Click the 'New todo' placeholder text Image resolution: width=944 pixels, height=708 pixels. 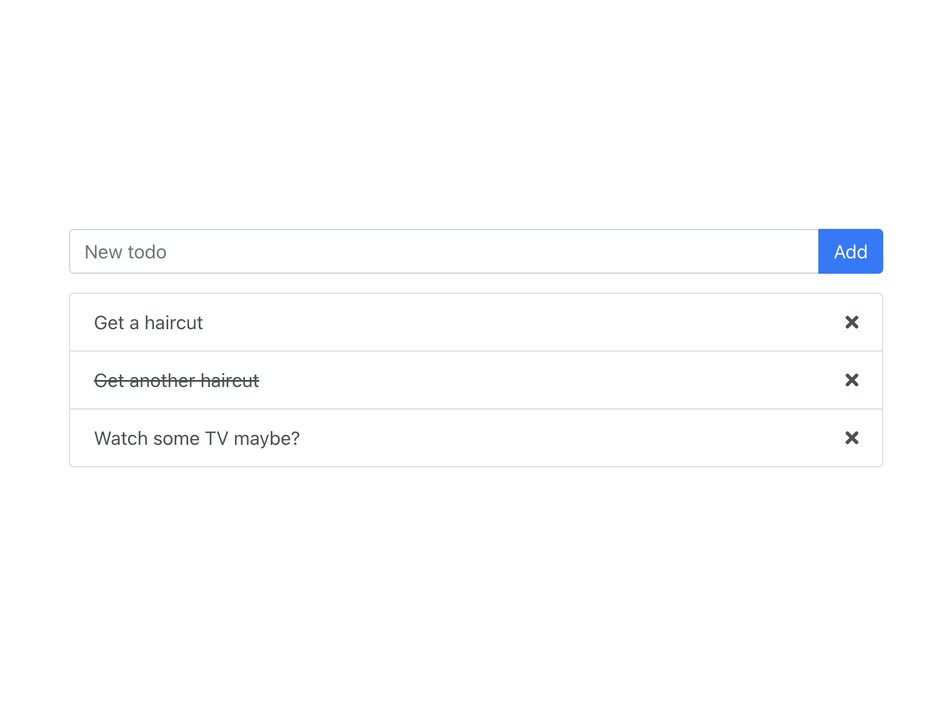pos(126,251)
